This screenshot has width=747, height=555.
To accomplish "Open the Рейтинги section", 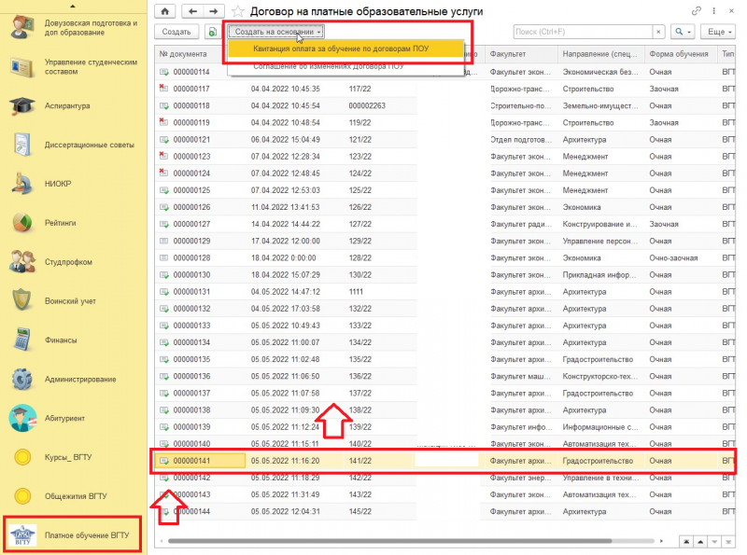I will click(x=43, y=223).
